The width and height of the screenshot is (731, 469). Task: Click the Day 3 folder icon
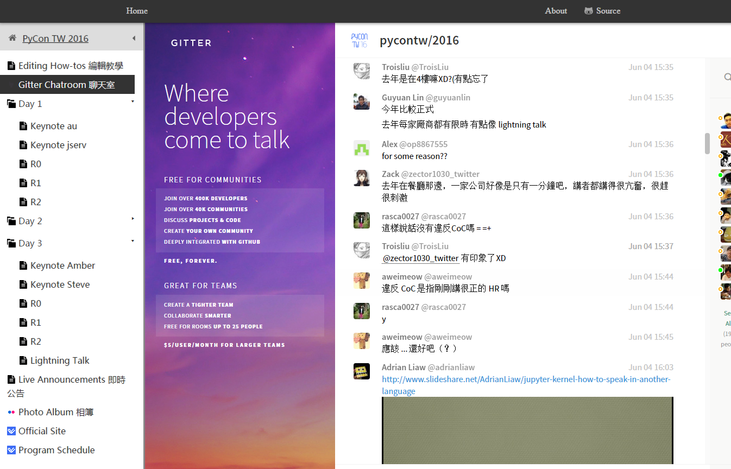coord(11,243)
